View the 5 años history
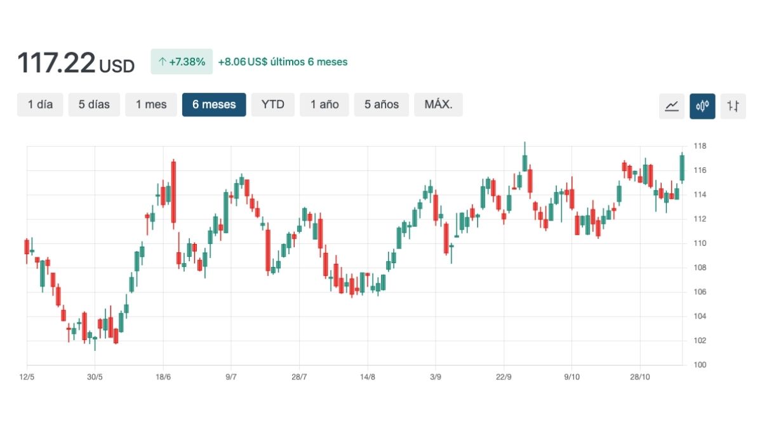The width and height of the screenshot is (762, 429). (382, 105)
